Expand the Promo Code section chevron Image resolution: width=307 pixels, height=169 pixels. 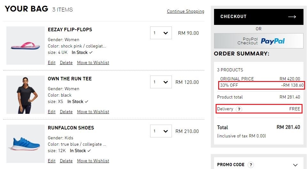coord(295,165)
